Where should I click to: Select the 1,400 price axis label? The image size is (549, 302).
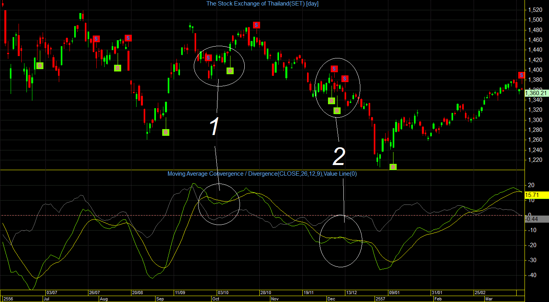(535, 70)
